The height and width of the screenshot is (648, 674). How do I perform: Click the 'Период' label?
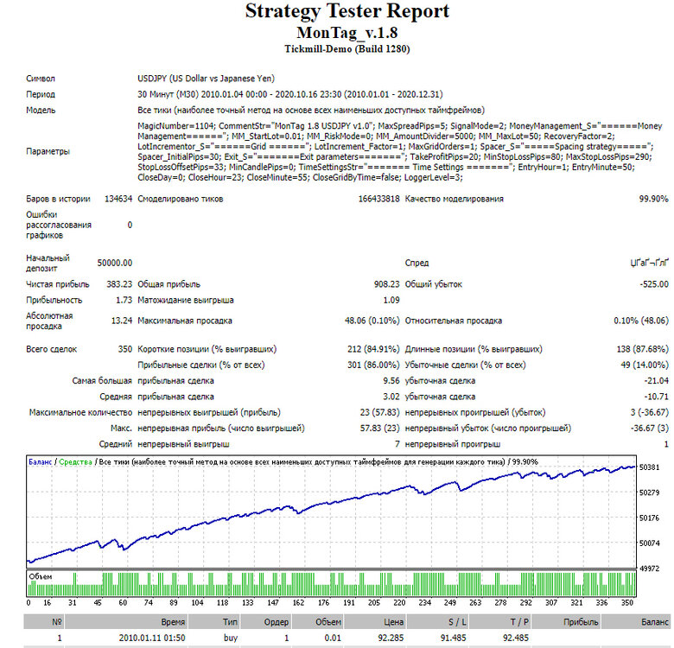coord(41,94)
